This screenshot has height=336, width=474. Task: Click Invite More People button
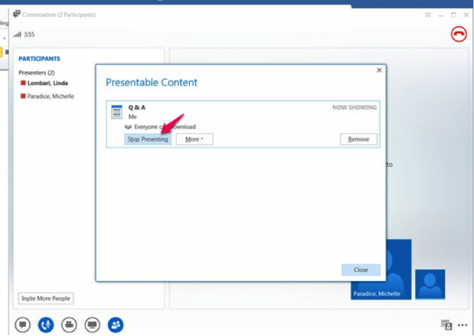pos(46,298)
